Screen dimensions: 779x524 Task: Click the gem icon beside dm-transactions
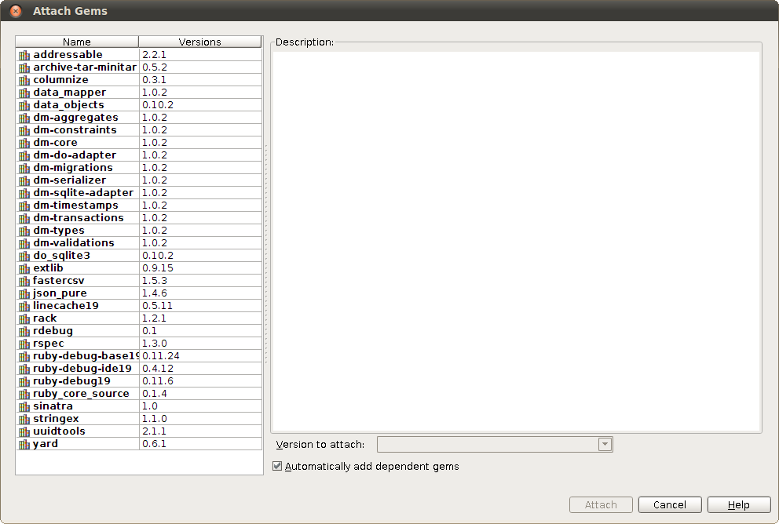24,218
